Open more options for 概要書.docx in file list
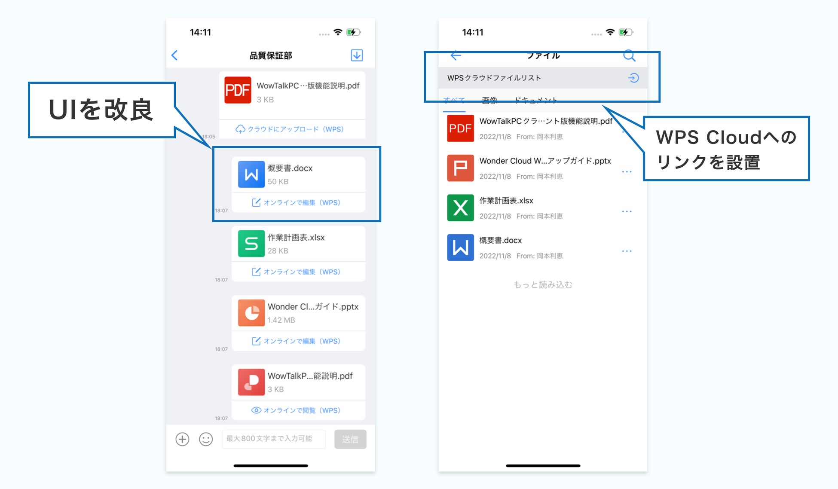 (x=627, y=251)
